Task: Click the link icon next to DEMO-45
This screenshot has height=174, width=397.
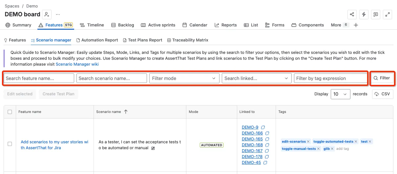Action: [x=265, y=163]
